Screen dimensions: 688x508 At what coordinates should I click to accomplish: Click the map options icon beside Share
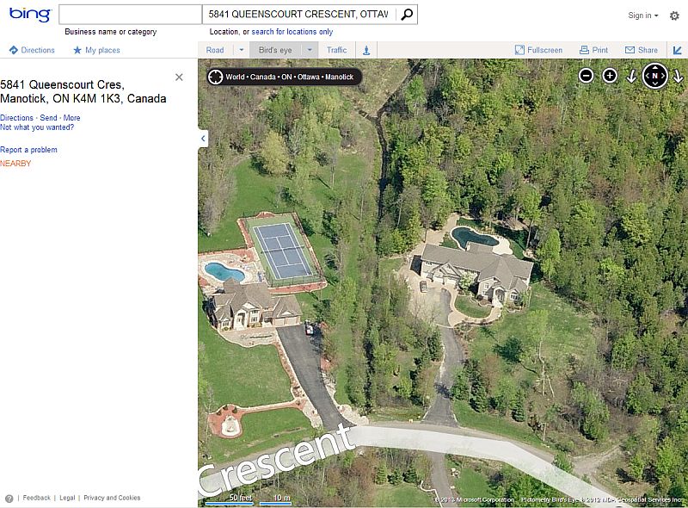point(678,51)
